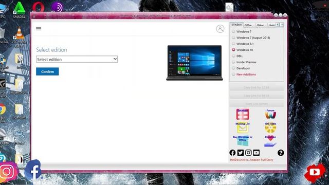Screen dimensions: 329x185
Task: Click the help question mark icon
Action: (281, 153)
